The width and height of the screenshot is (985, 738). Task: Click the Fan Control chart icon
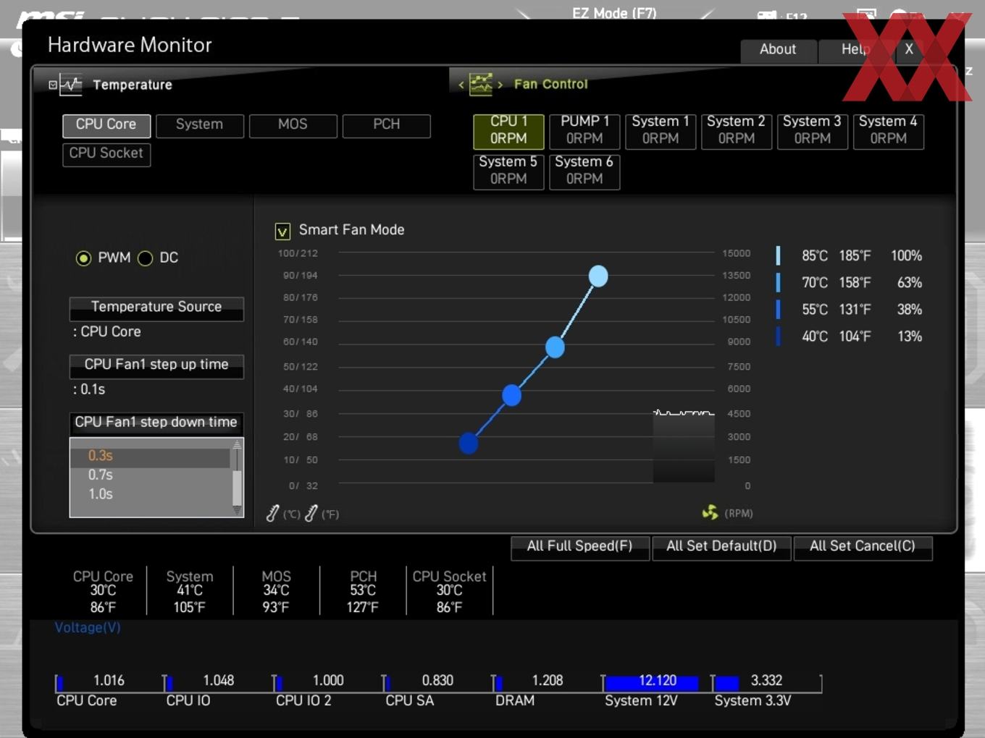481,84
